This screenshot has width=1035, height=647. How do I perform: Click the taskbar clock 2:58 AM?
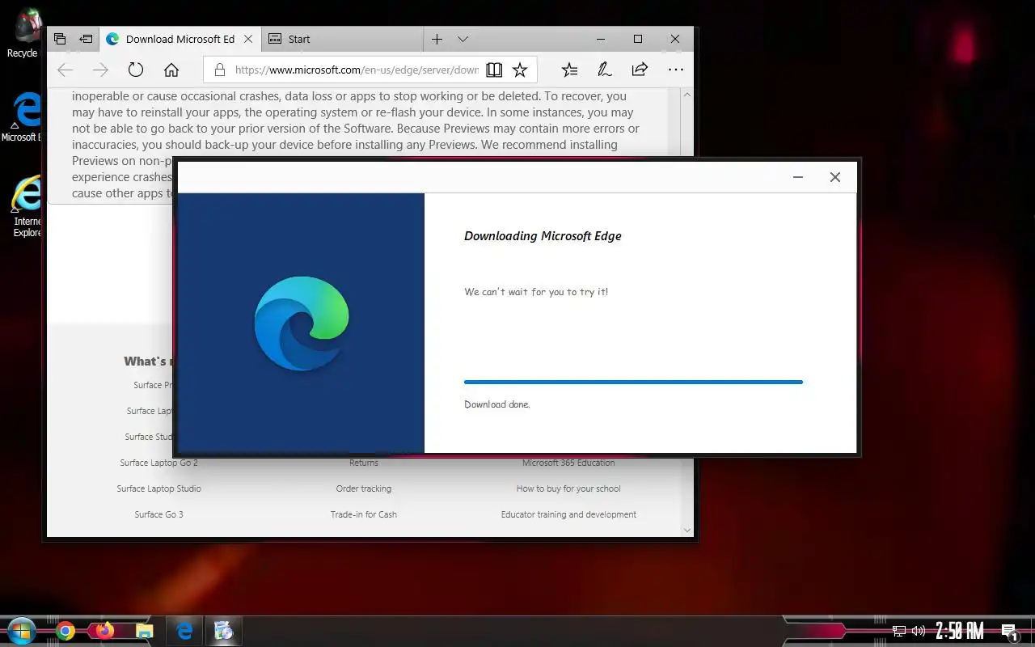tap(960, 631)
